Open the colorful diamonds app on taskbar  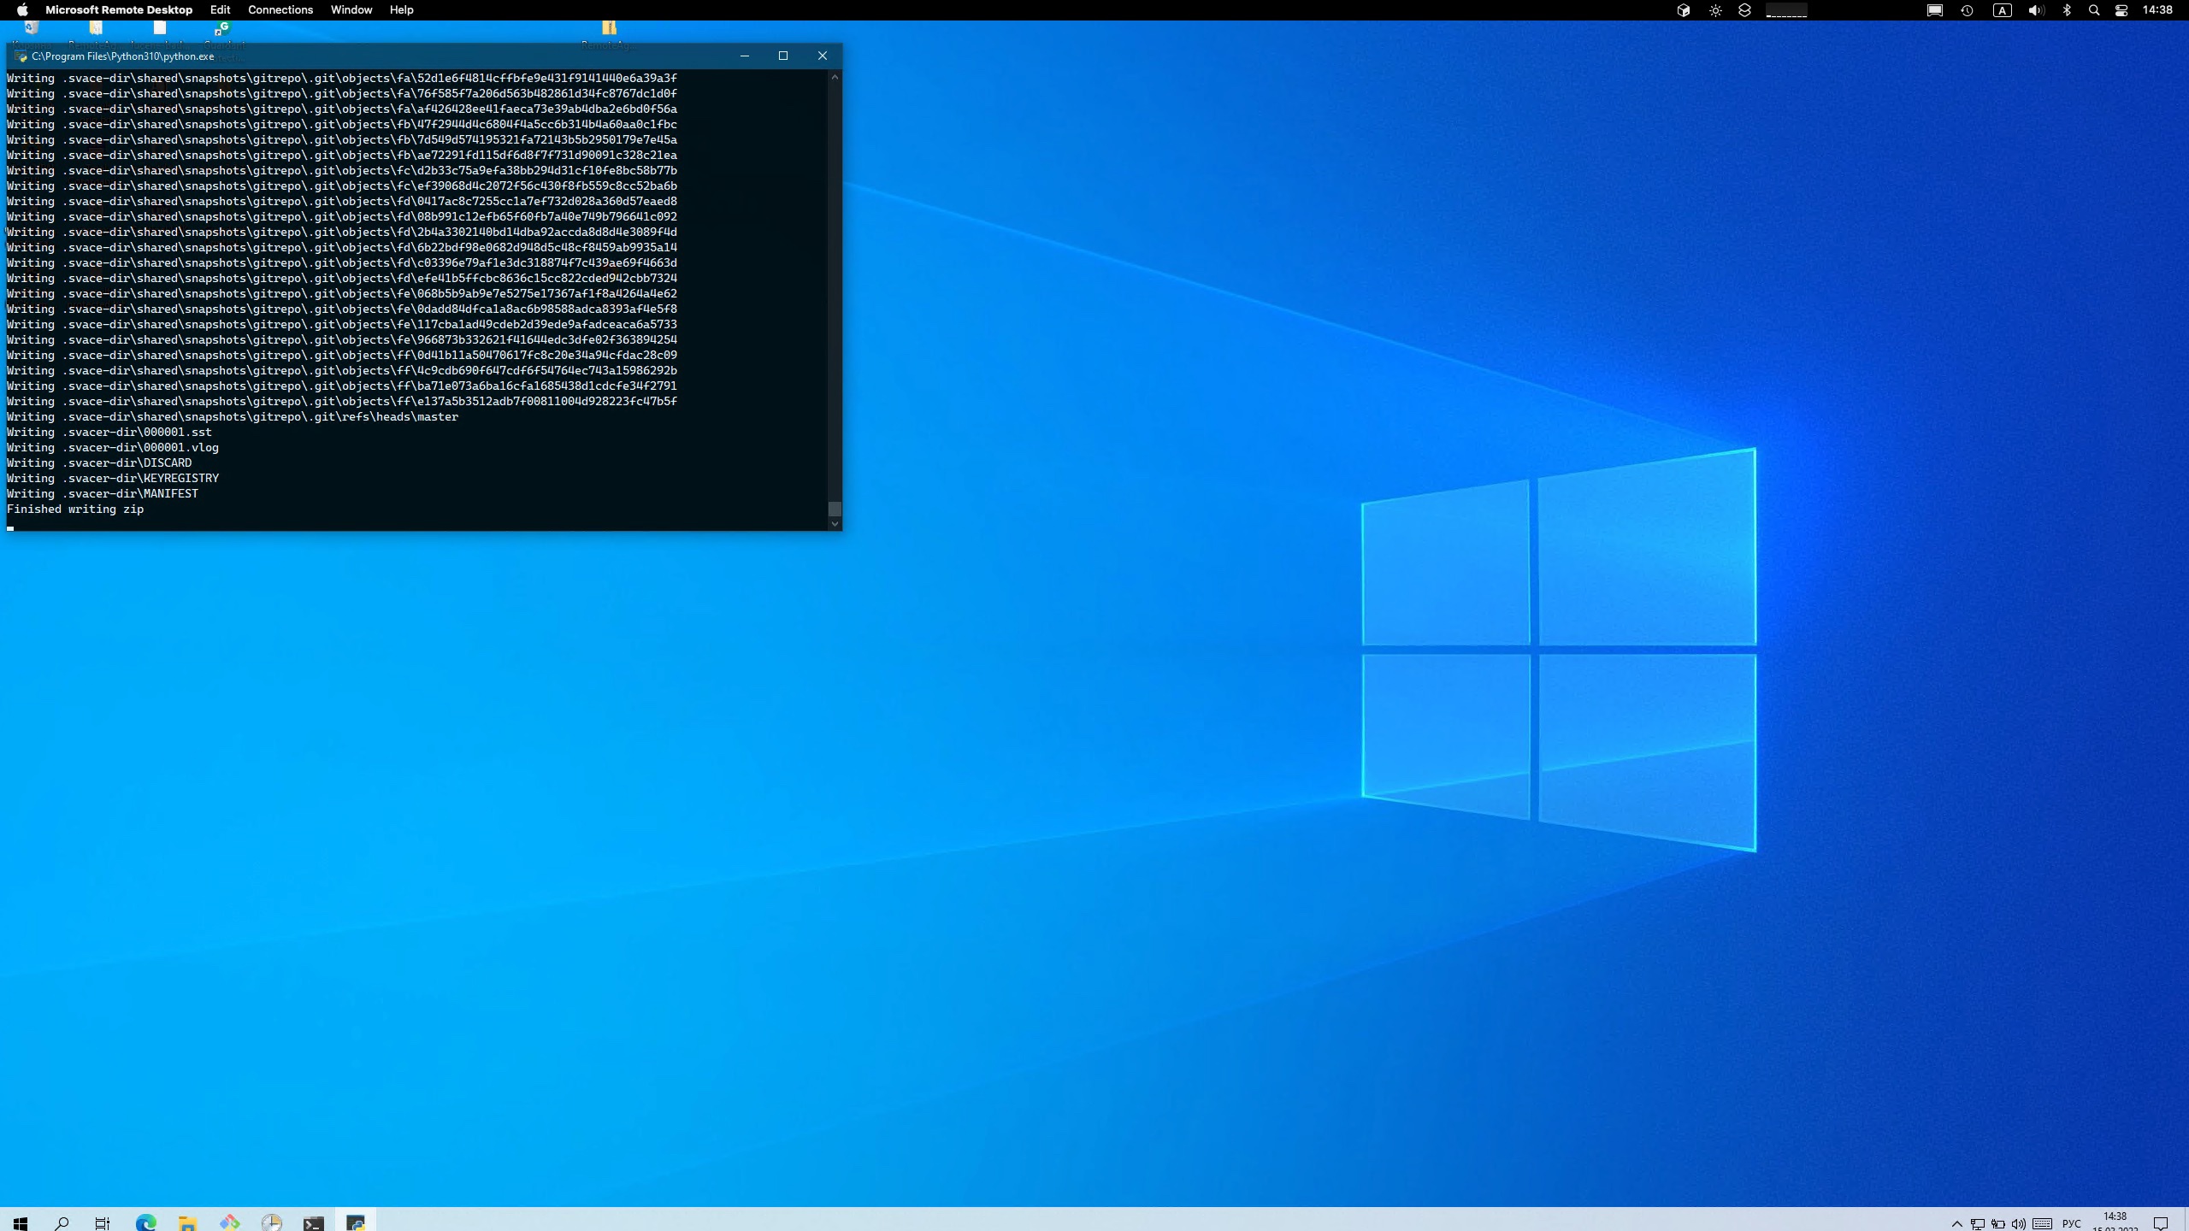click(230, 1222)
